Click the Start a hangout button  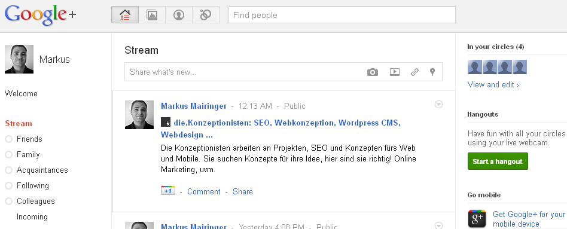pyautogui.click(x=498, y=161)
